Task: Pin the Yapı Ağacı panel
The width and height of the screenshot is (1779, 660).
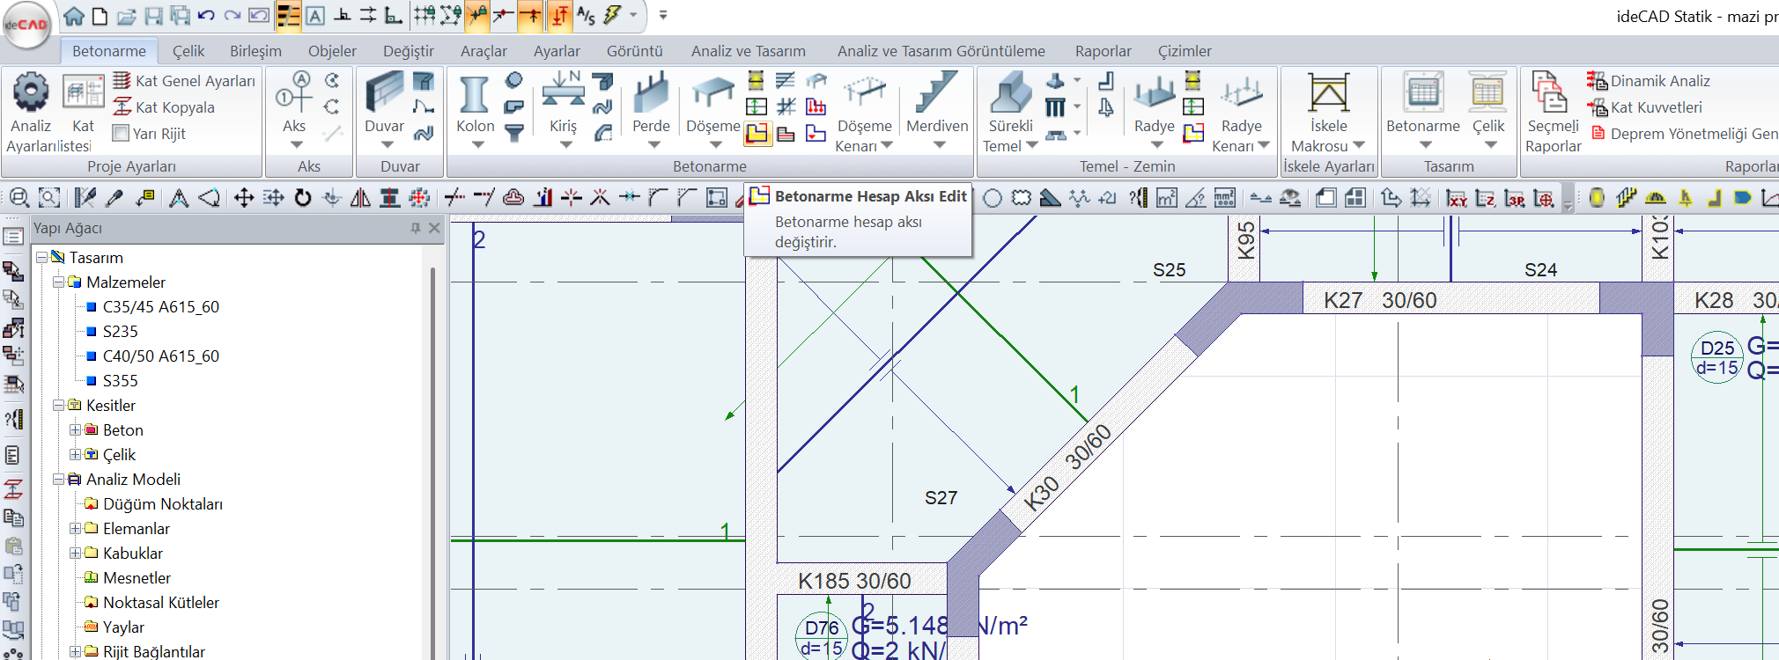Action: [416, 228]
